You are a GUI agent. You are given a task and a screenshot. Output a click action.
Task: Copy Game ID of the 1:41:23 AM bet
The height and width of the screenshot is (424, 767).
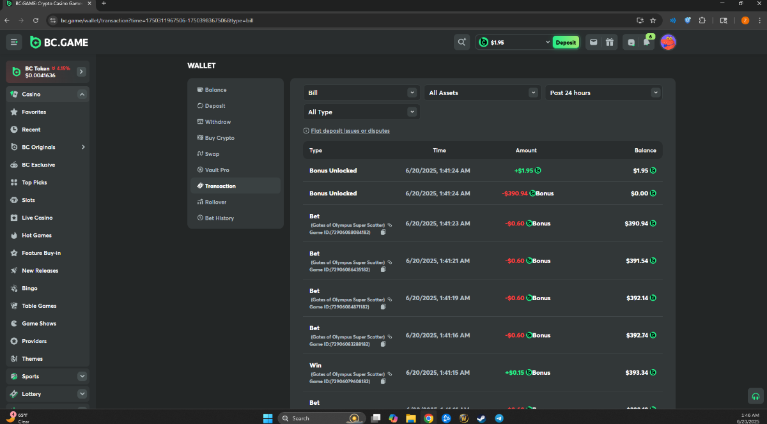coord(383,232)
